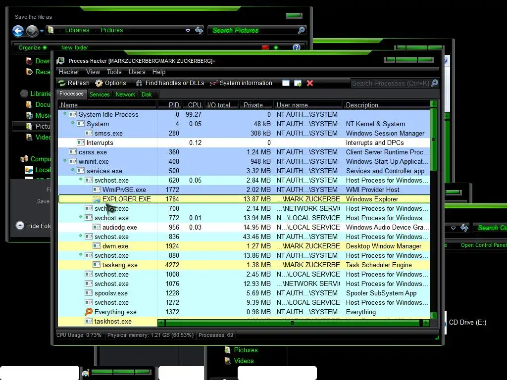
Task: Sort by the Name column header
Action: (x=107, y=105)
